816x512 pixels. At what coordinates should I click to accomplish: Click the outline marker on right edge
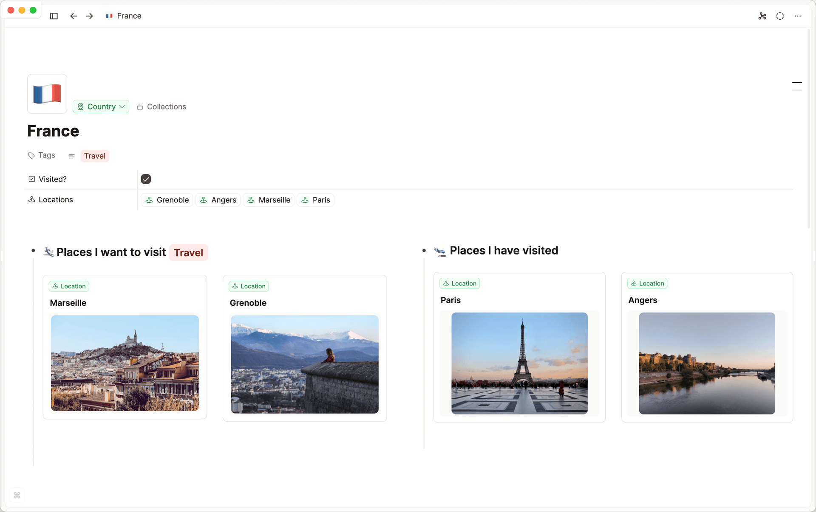click(797, 83)
